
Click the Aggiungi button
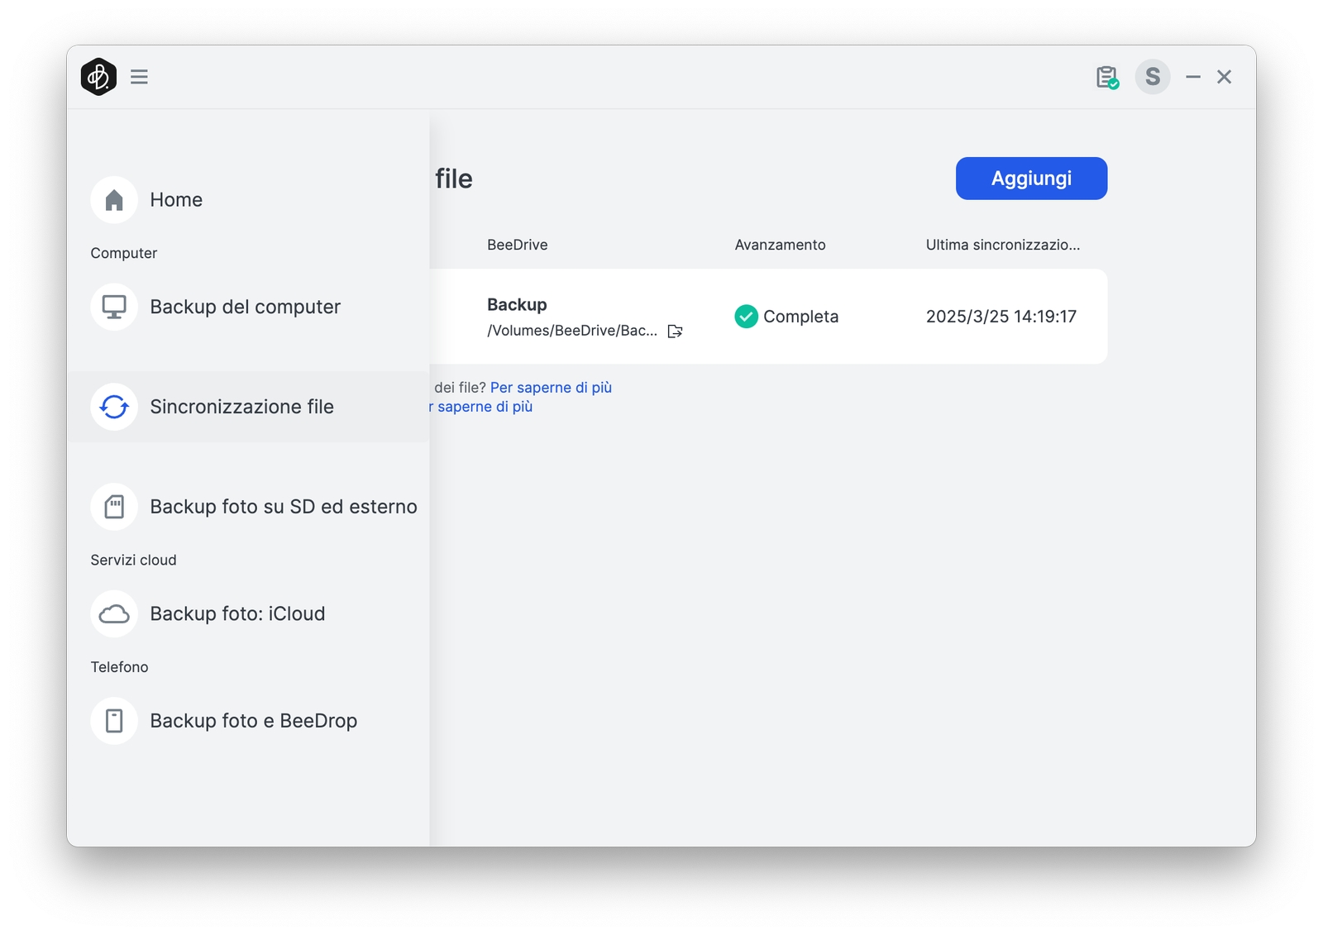point(1031,179)
